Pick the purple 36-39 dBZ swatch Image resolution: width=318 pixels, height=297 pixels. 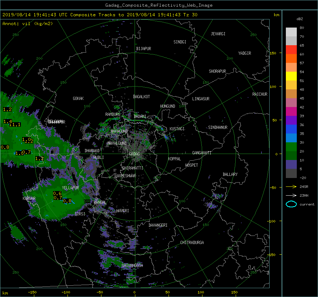(x=291, y=120)
